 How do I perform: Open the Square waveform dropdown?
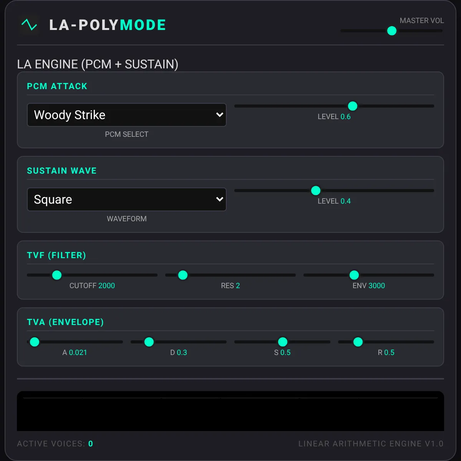tap(127, 199)
